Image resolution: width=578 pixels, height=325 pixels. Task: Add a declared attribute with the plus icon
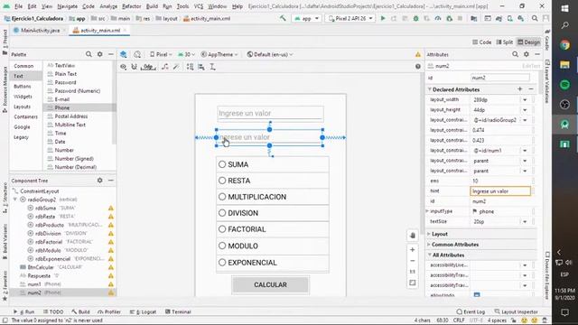tap(520, 89)
